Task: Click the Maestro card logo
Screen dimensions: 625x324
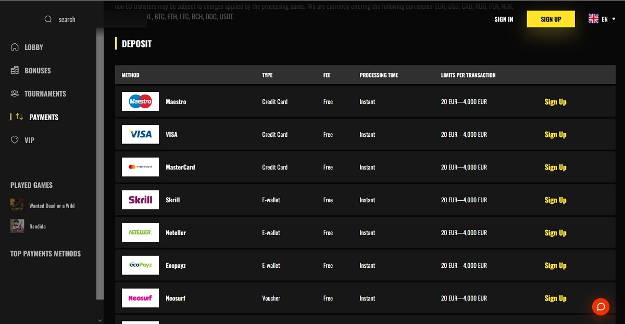Action: click(140, 101)
